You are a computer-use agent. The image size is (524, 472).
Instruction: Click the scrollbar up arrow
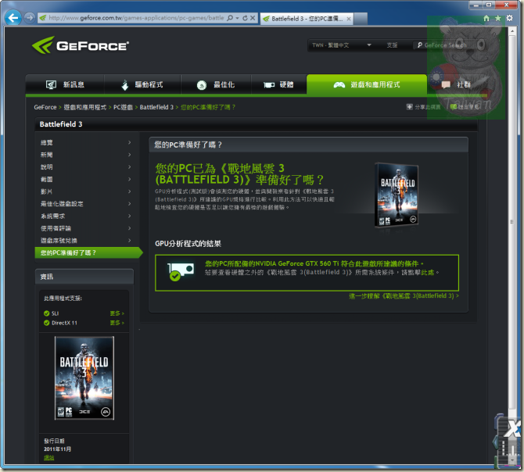512,31
